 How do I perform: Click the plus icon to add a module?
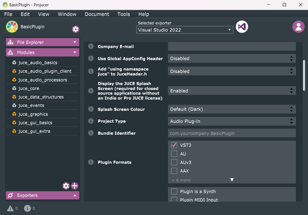click(74, 186)
